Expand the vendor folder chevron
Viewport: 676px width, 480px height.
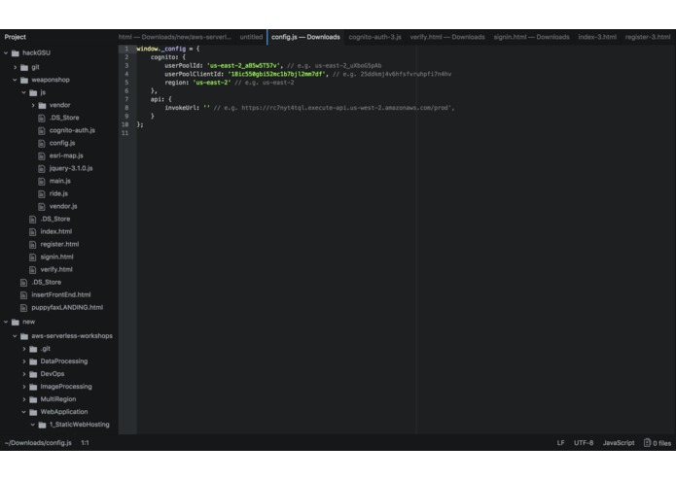coord(33,105)
